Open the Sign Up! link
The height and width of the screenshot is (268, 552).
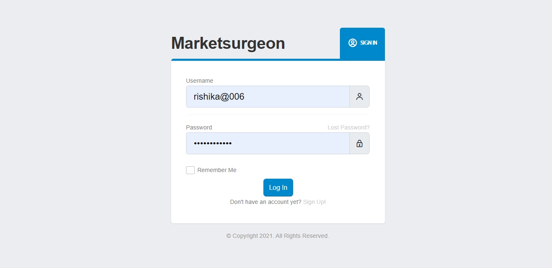pos(314,202)
